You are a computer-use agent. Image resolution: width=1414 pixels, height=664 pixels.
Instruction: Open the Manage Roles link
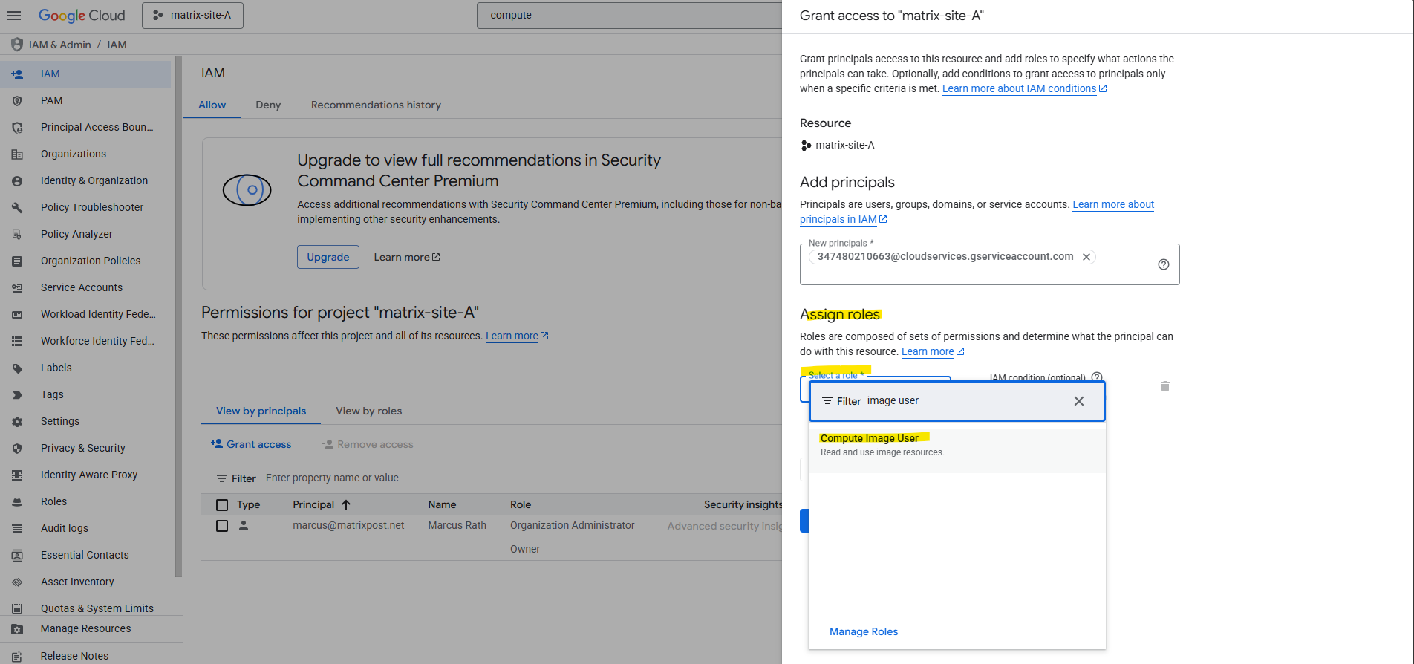864,631
